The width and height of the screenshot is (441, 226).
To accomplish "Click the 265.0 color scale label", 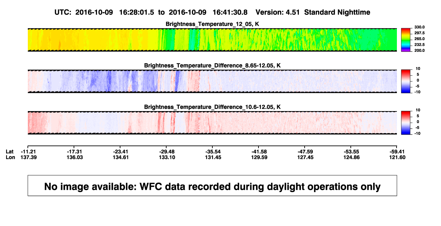I will point(419,39).
